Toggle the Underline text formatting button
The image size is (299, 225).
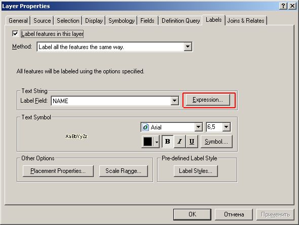(x=192, y=141)
